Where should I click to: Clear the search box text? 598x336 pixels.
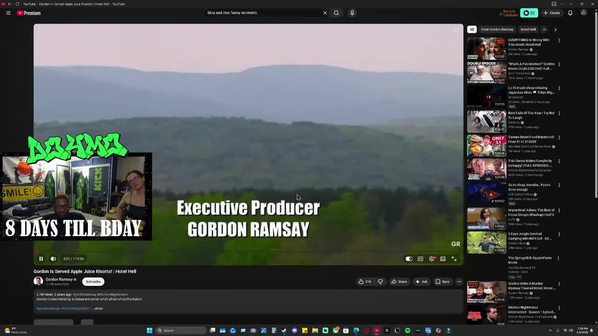(x=325, y=13)
